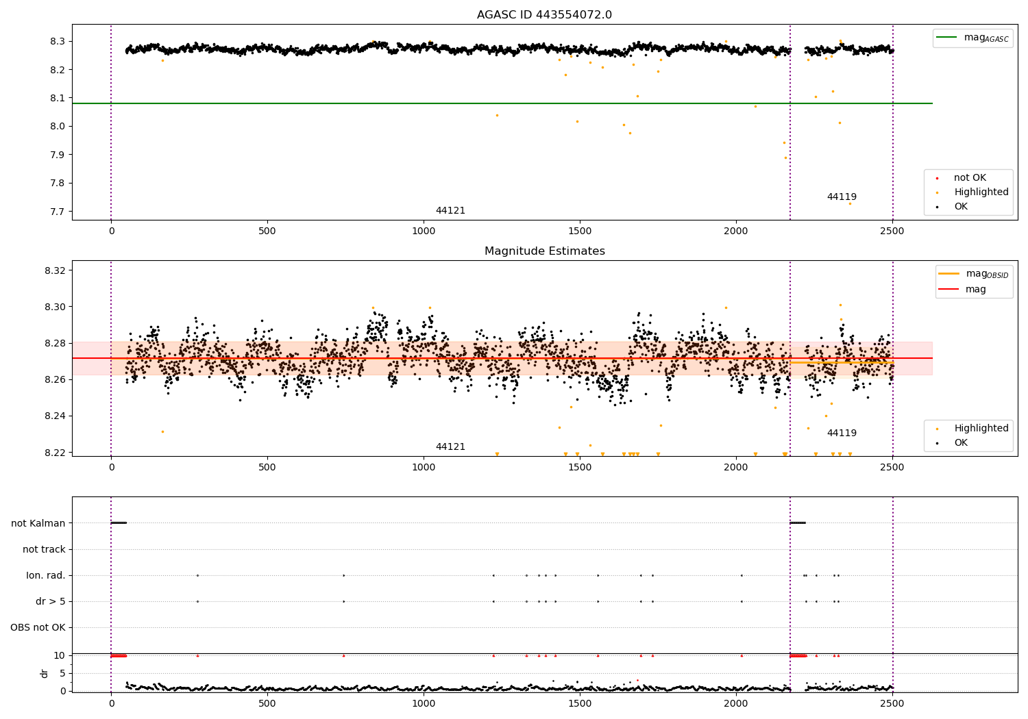Click the '8.24' y-axis tick label
Screen dimensions: 1028x719
[56, 416]
